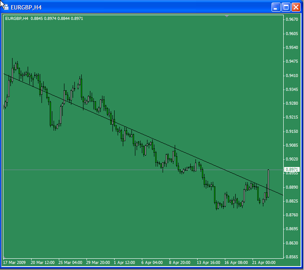
Task: Click the 17 Mar 2009 date label
Action: pos(14,263)
